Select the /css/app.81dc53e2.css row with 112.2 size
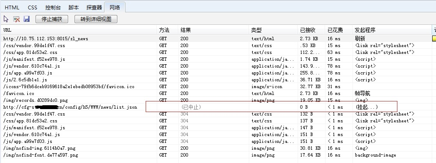The width and height of the screenshot is (436, 163). tap(218, 52)
